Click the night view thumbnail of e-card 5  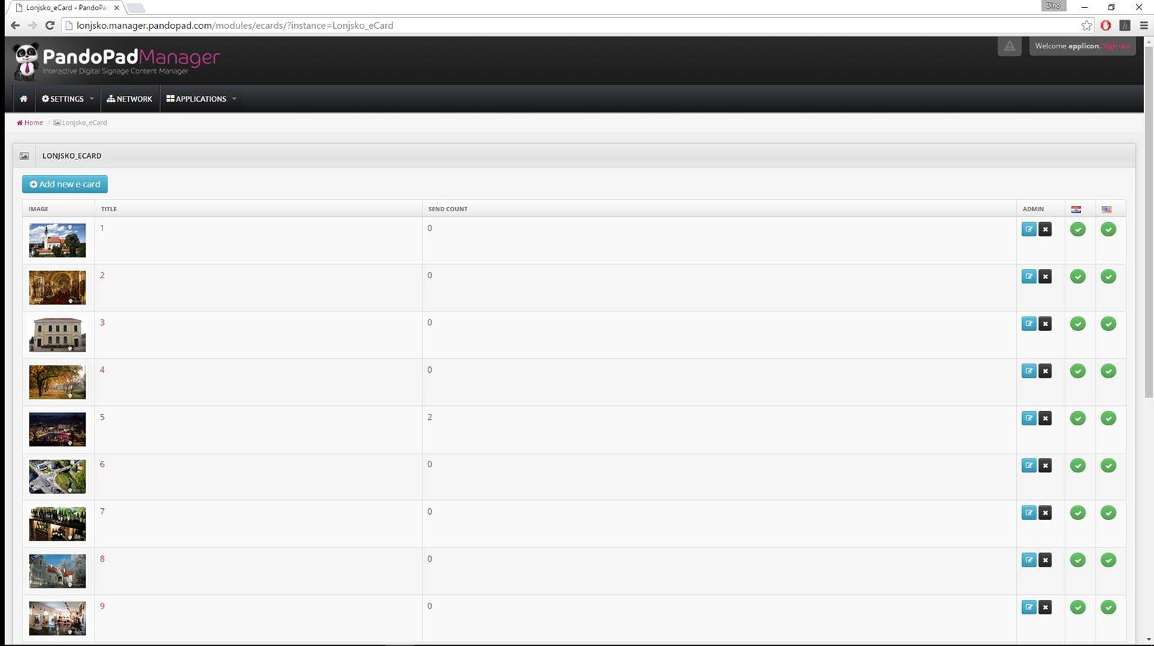(x=57, y=429)
